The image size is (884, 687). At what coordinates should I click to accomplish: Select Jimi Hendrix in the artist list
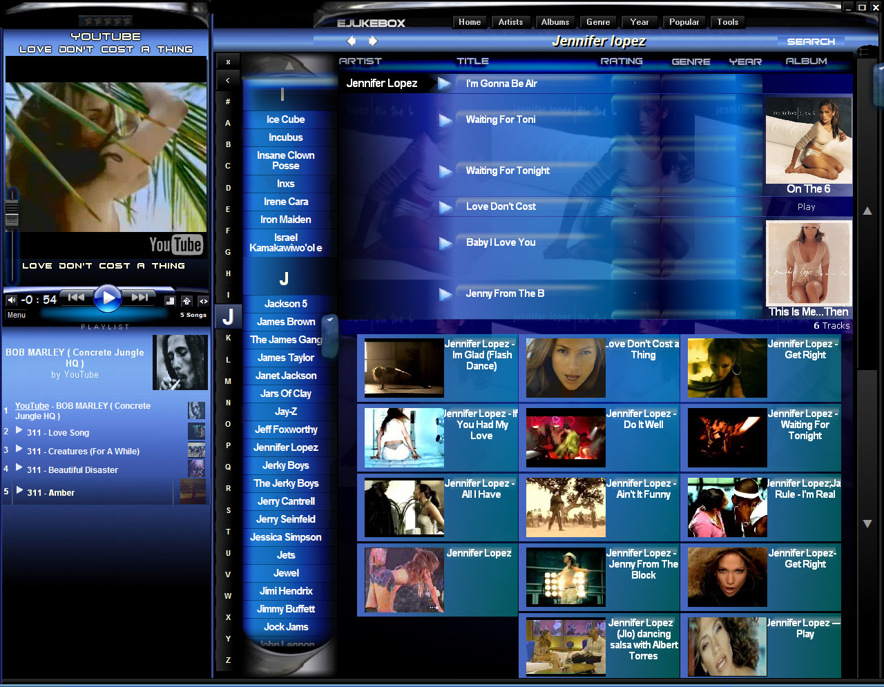tap(286, 591)
